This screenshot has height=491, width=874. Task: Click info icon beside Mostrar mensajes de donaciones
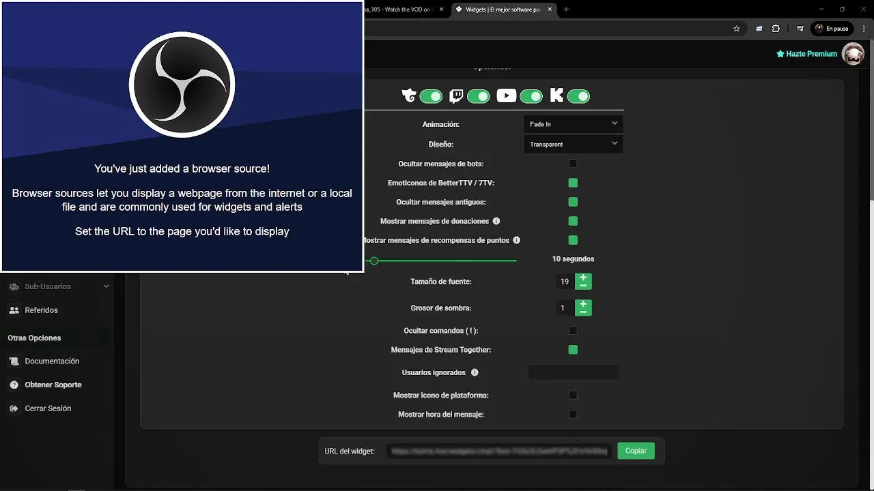click(496, 221)
